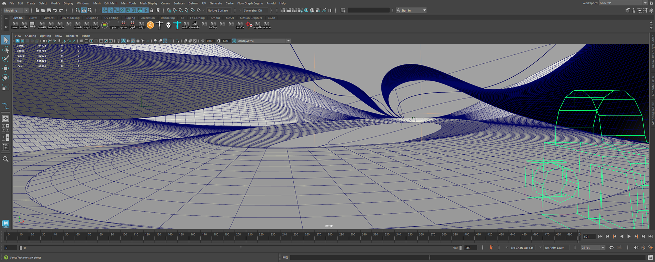Run the tpose shelf script
655x262 pixels.
123,25
